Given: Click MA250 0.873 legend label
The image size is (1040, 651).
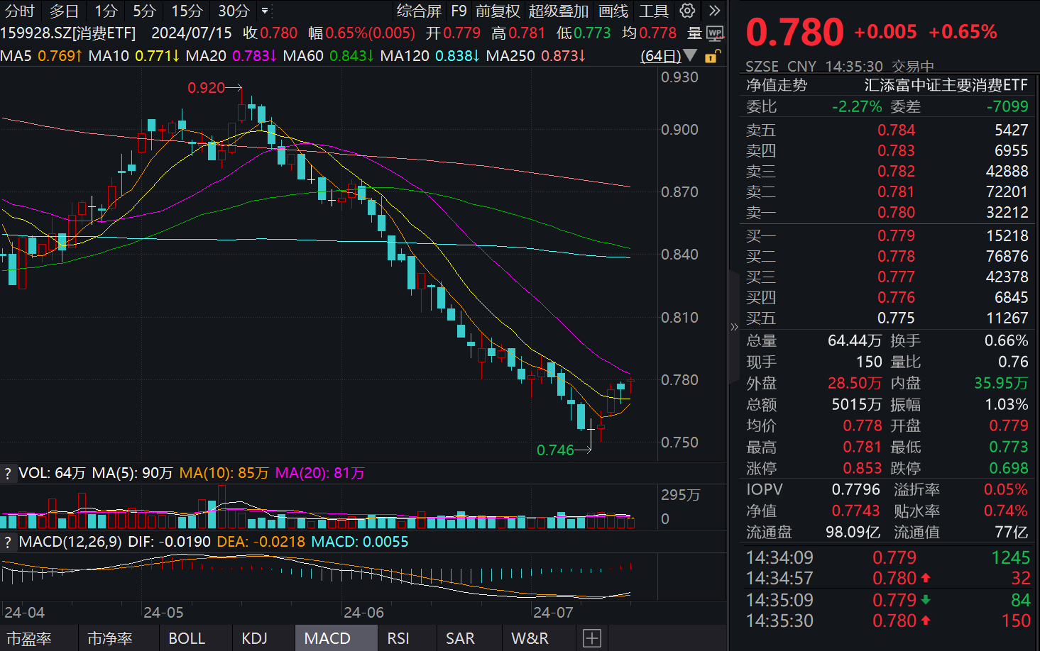Looking at the screenshot, I should coord(535,55).
